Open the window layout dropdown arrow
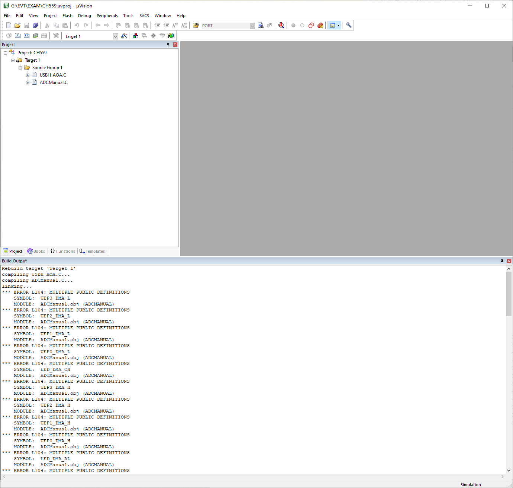 pyautogui.click(x=338, y=25)
